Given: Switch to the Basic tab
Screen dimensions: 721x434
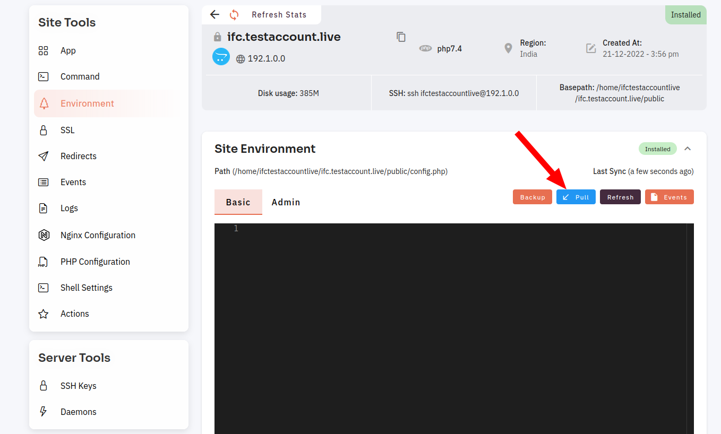Looking at the screenshot, I should (x=238, y=202).
